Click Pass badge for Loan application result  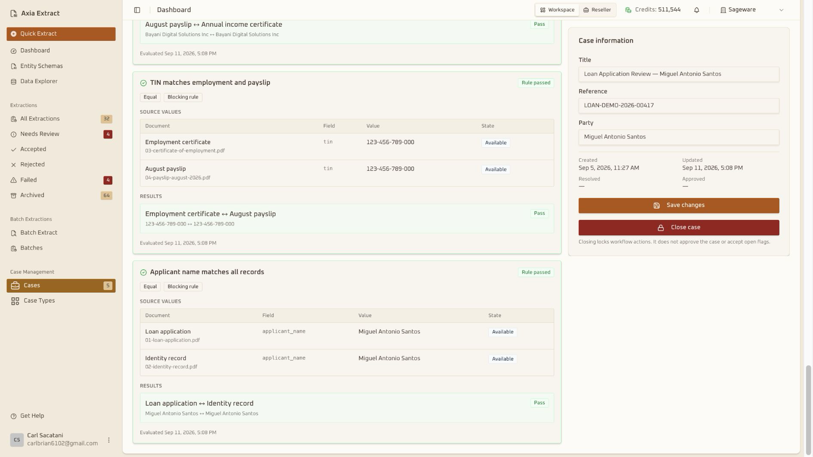[539, 403]
